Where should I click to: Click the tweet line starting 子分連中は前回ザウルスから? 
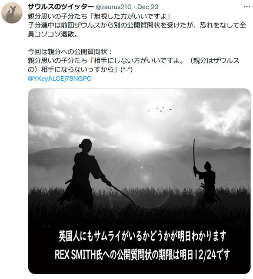137,25
